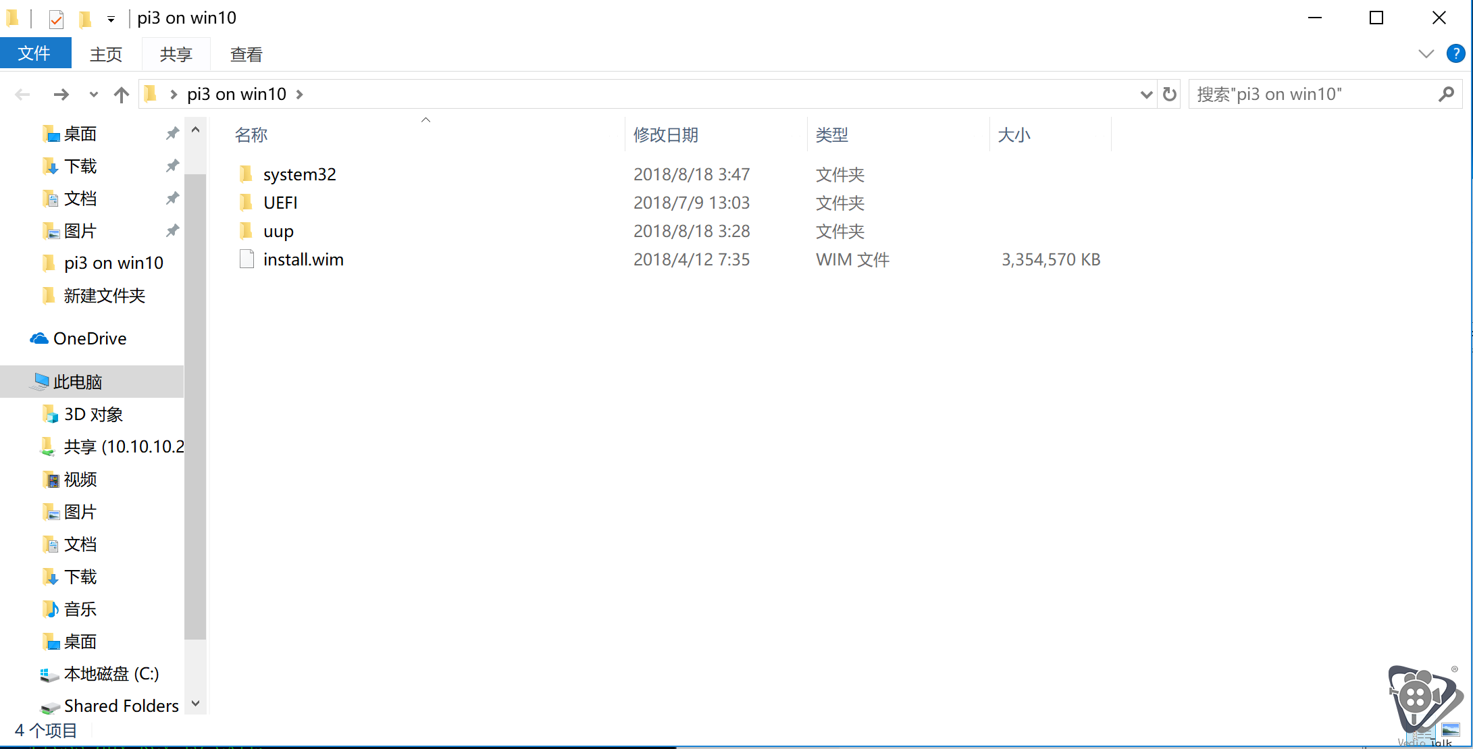Sort by the 类型 column header
1473x749 pixels.
coord(832,135)
